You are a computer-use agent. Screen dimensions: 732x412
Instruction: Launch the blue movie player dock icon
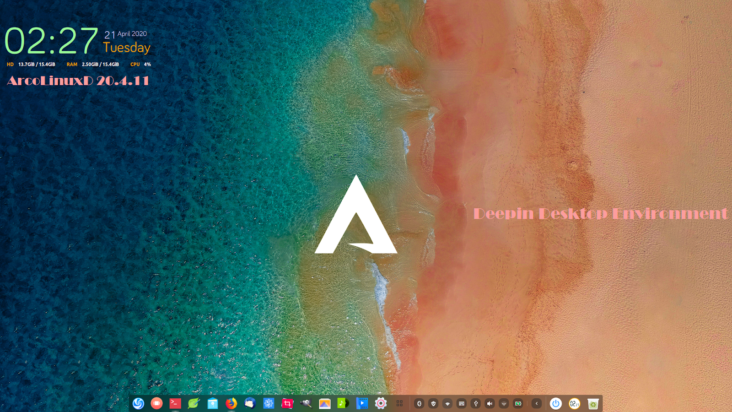click(x=362, y=403)
